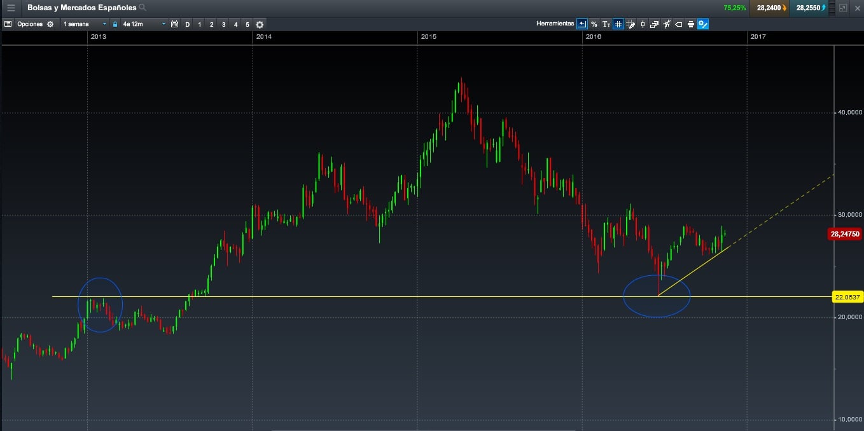Open presets gear settings next to 5
This screenshot has width=864, height=431.
(260, 24)
